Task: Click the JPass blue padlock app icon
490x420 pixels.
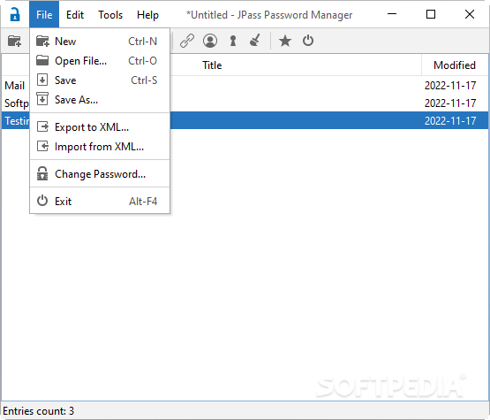Action: click(15, 14)
